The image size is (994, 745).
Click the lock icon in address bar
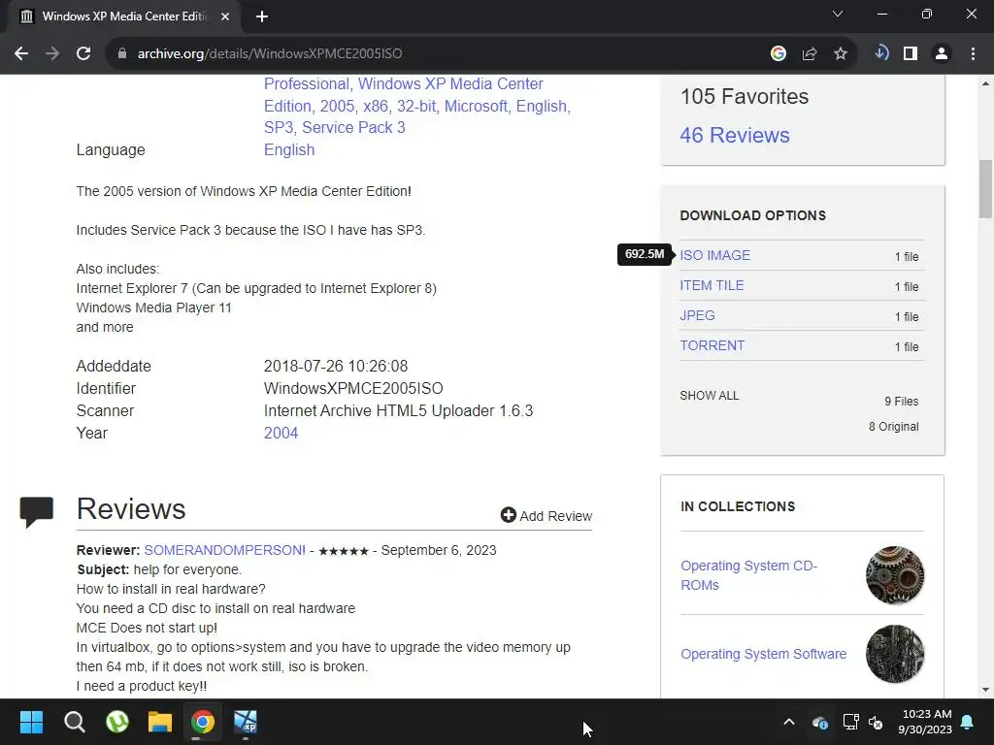tap(122, 54)
